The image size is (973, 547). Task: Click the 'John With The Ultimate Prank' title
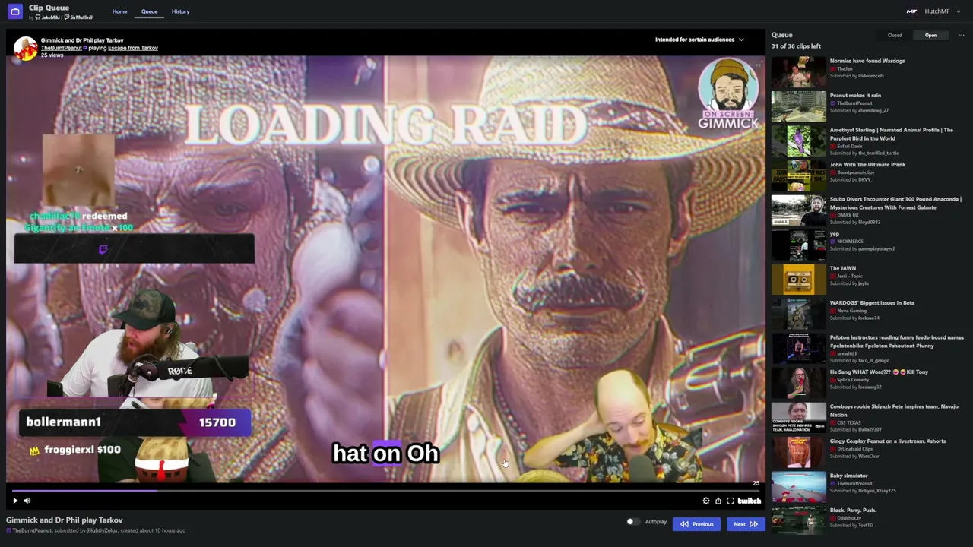click(867, 165)
